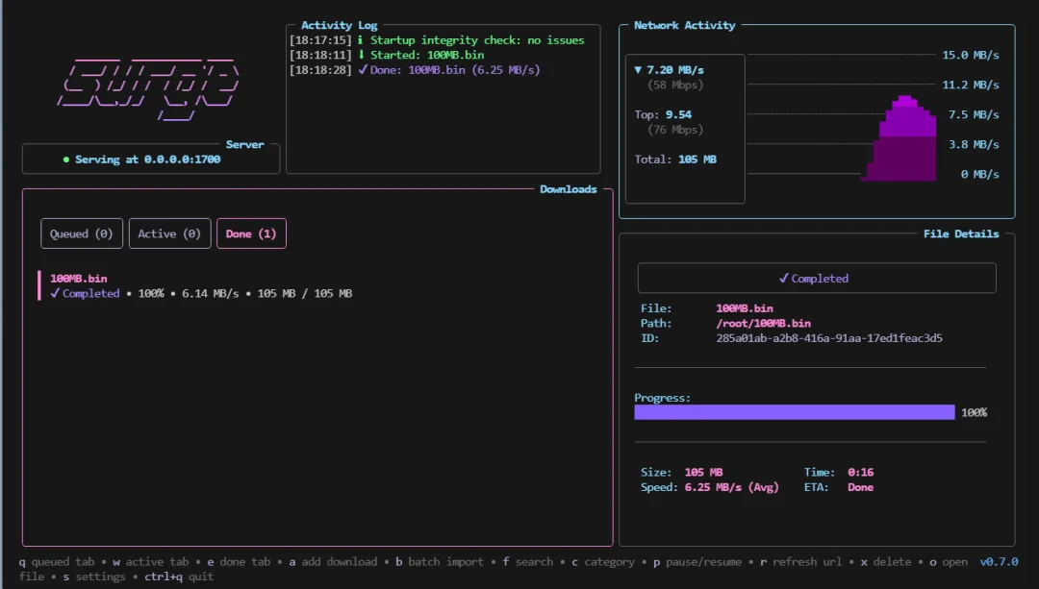Click the 'a add download' shortcut hint

click(333, 562)
